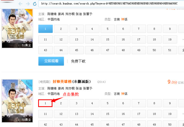184x127 pixels.
Task: Reload the page with the refresh icon
Action: (34, 4)
